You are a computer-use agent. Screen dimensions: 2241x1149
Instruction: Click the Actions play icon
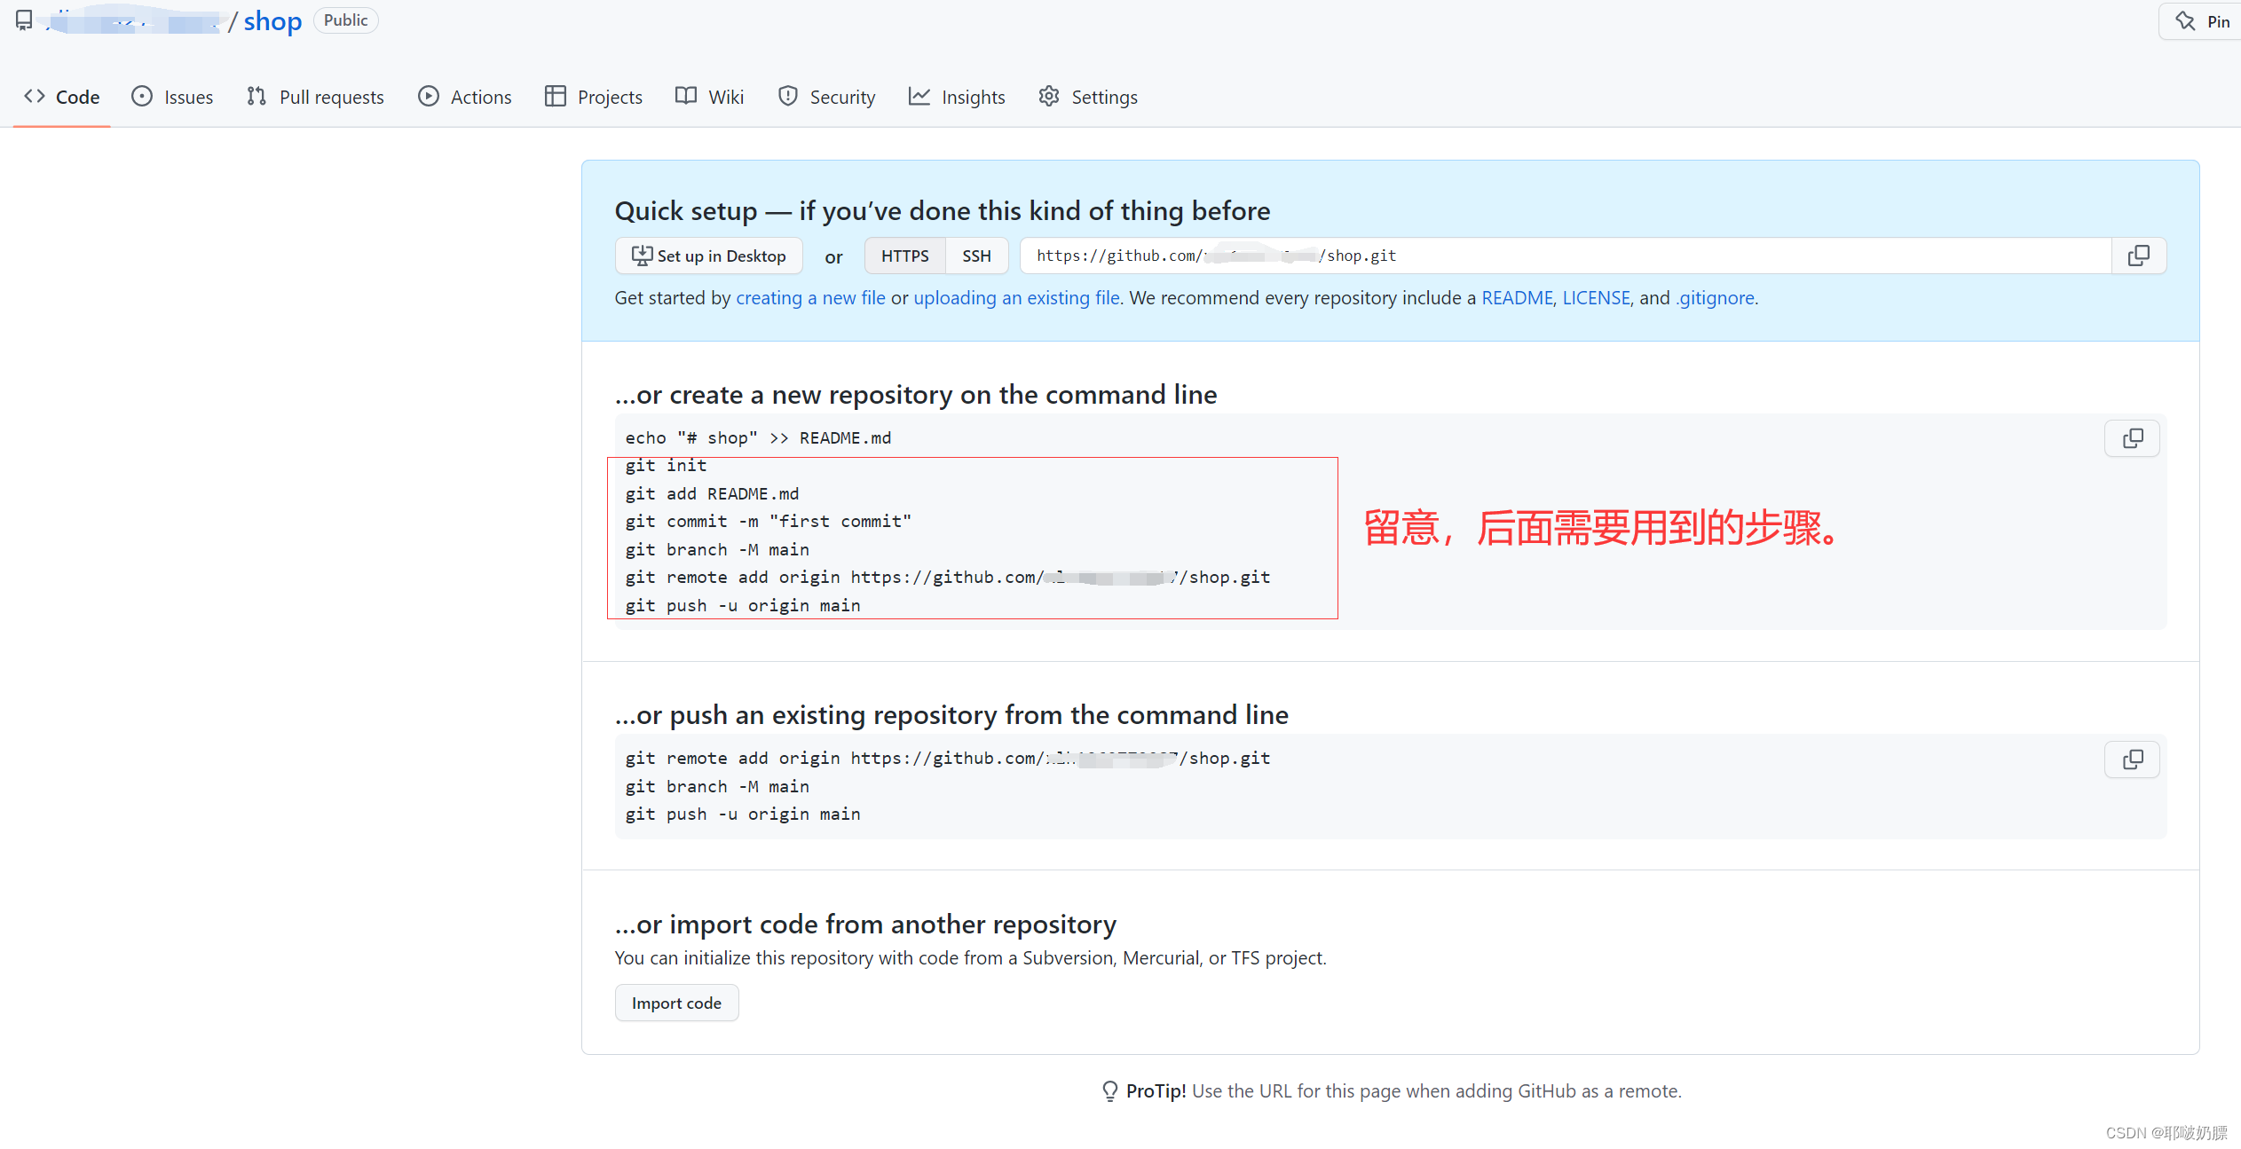[x=429, y=96]
